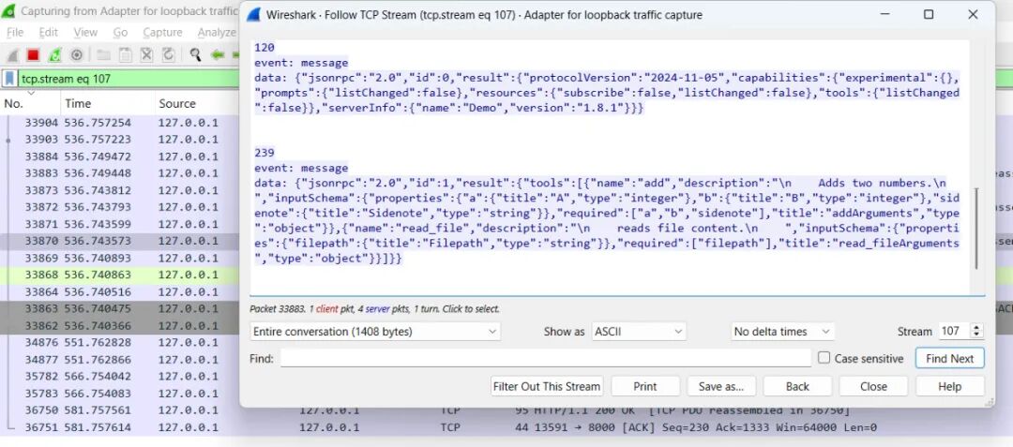1013x447 pixels.
Task: Open the File menu
Action: click(x=14, y=32)
